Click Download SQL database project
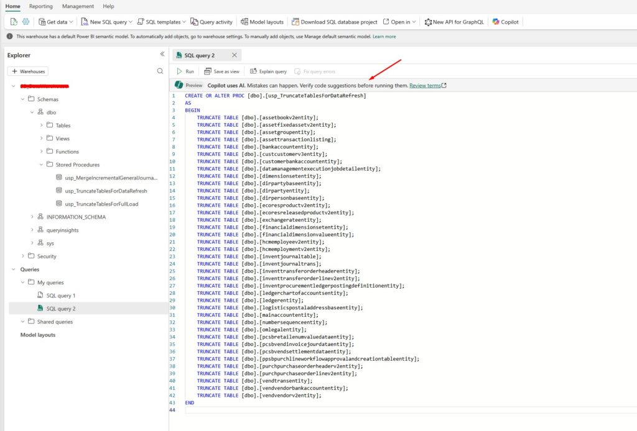Viewport: 637px width, 431px height. click(x=334, y=22)
